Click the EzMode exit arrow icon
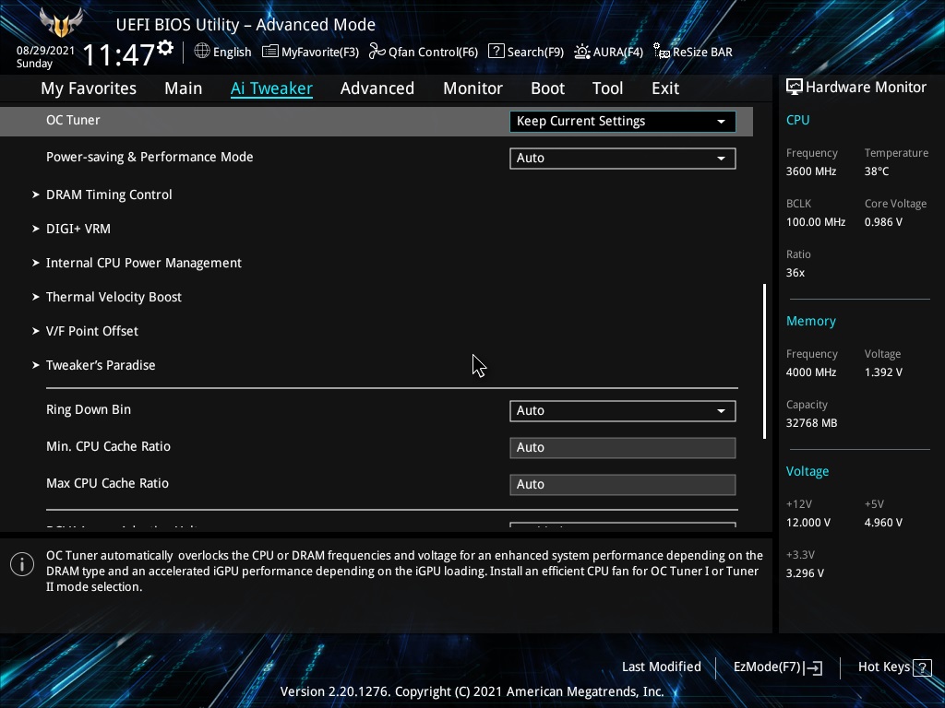 coord(813,667)
